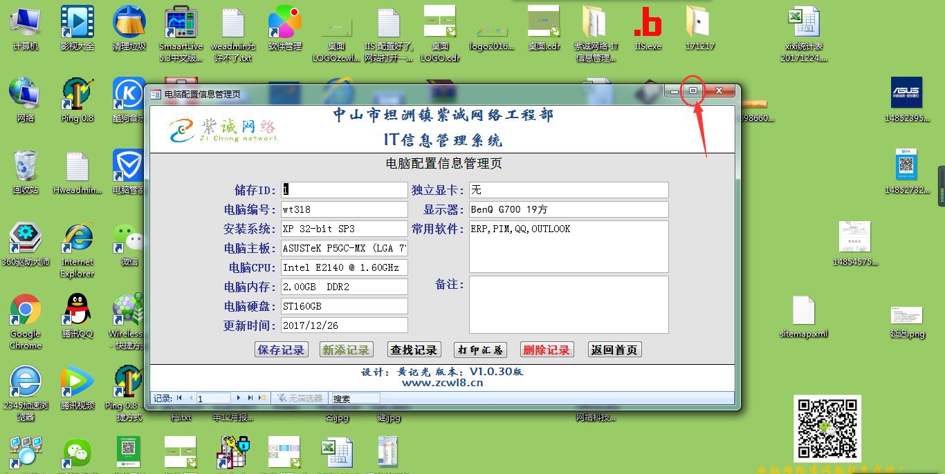This screenshot has width=945, height=474.
Task: Open xixi统计表 Excel file
Action: (803, 34)
